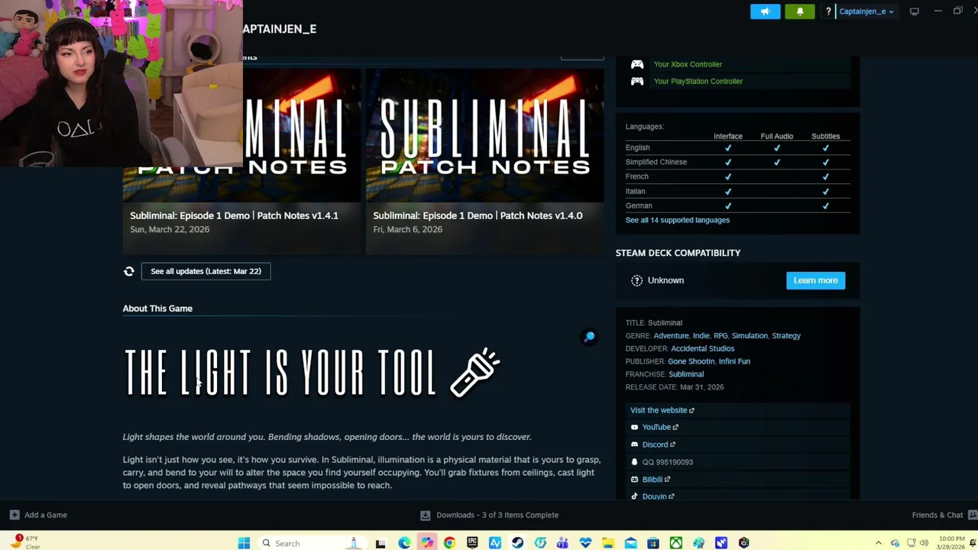Open Copilot from the taskbar
Viewport: 978px width, 550px height.
pos(426,543)
